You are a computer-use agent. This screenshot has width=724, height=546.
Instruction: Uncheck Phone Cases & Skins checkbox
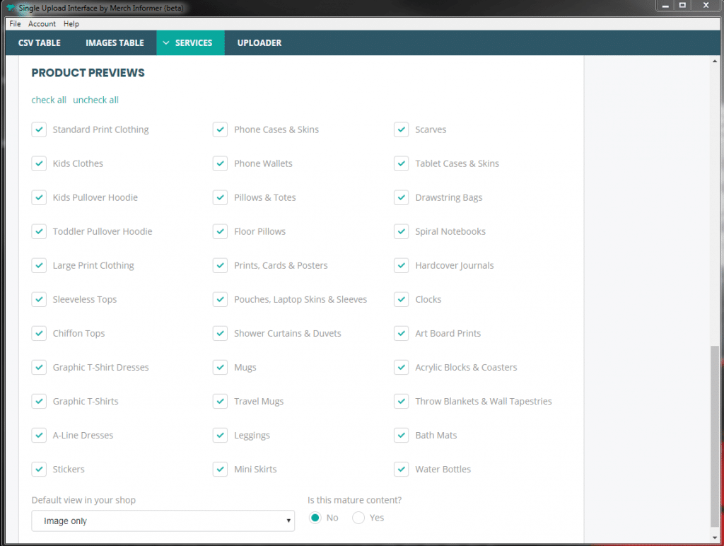221,129
